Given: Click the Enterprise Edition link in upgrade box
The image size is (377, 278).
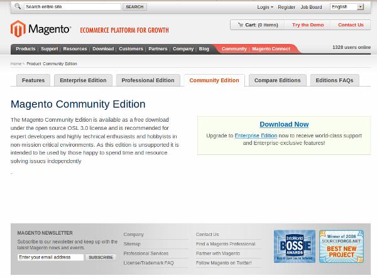Looking at the screenshot, I should (x=256, y=136).
